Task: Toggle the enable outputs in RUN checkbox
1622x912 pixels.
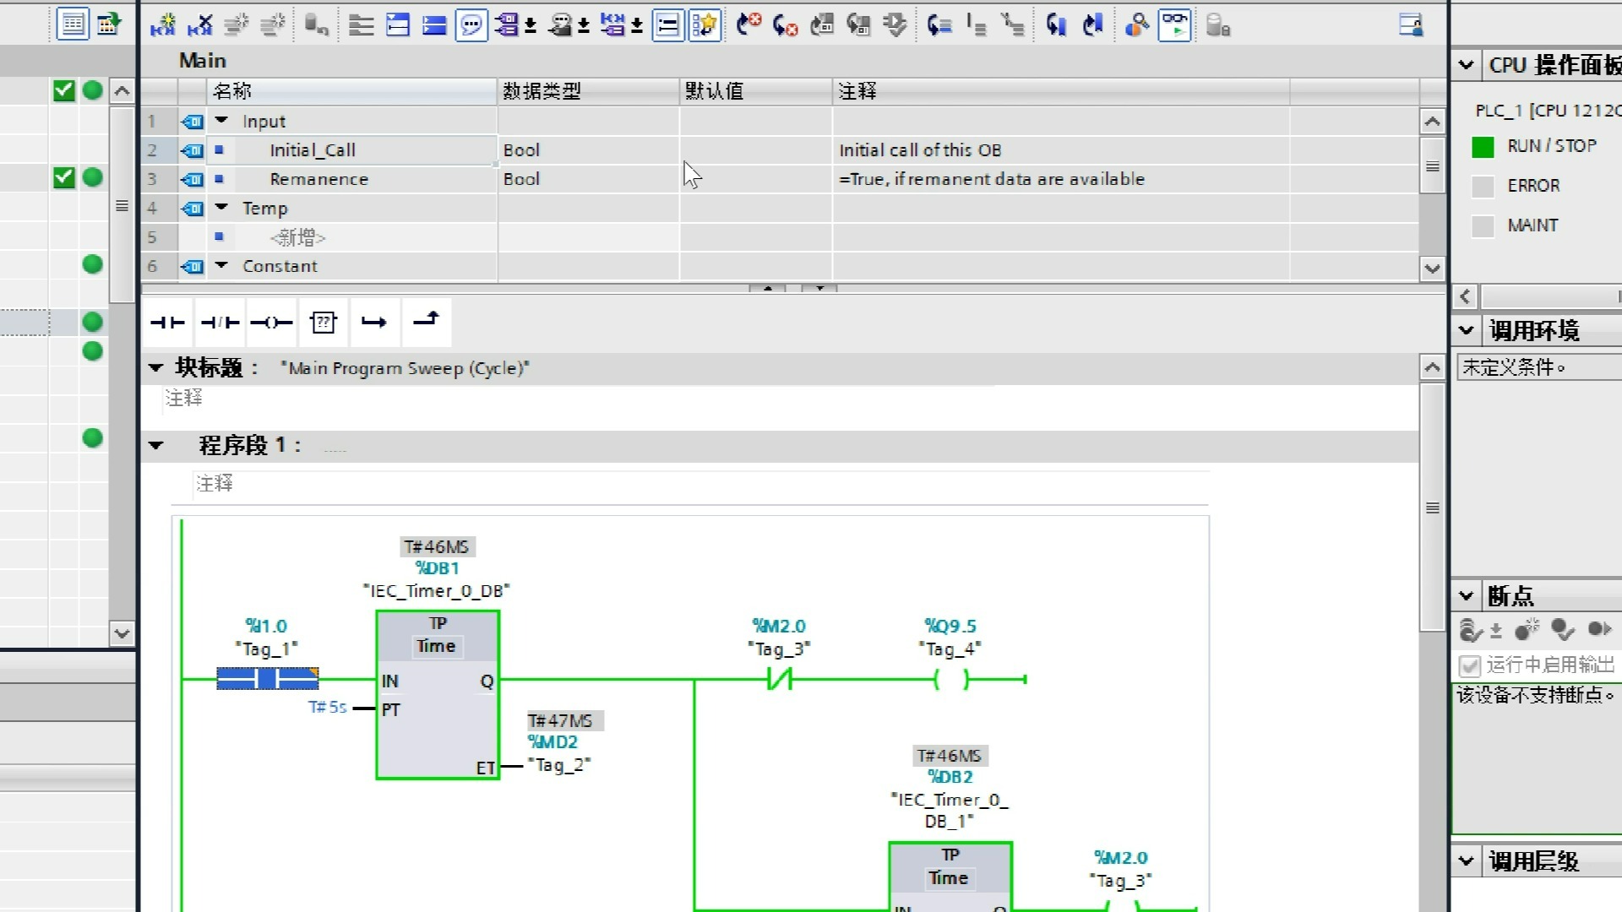Action: (x=1469, y=665)
